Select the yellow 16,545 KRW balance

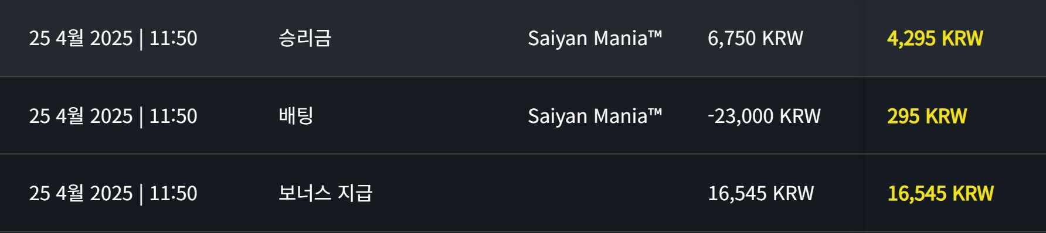point(940,193)
